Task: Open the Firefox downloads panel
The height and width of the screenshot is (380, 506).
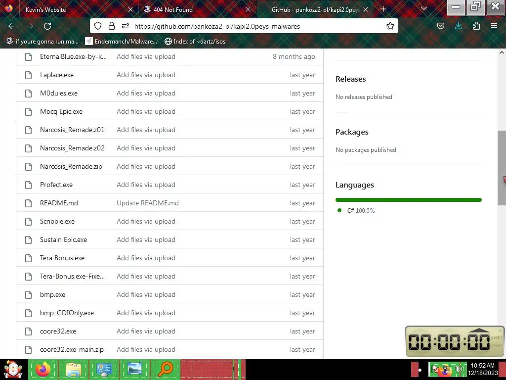Action: coord(458,26)
